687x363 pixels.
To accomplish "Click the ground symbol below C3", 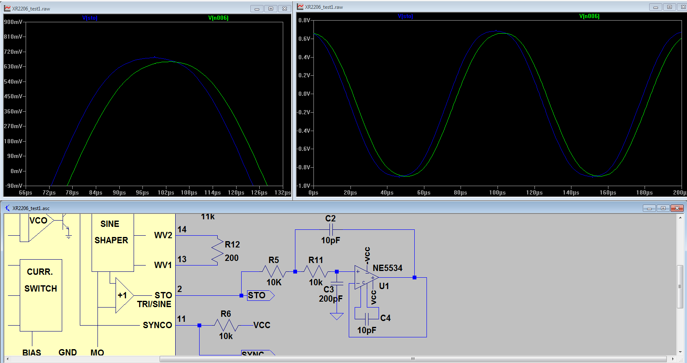I will click(x=337, y=316).
